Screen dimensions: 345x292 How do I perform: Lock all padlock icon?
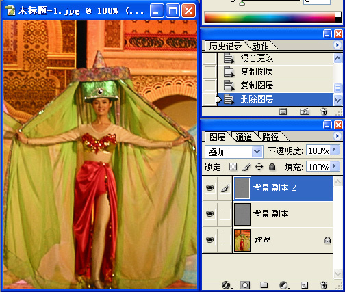[x=272, y=167]
